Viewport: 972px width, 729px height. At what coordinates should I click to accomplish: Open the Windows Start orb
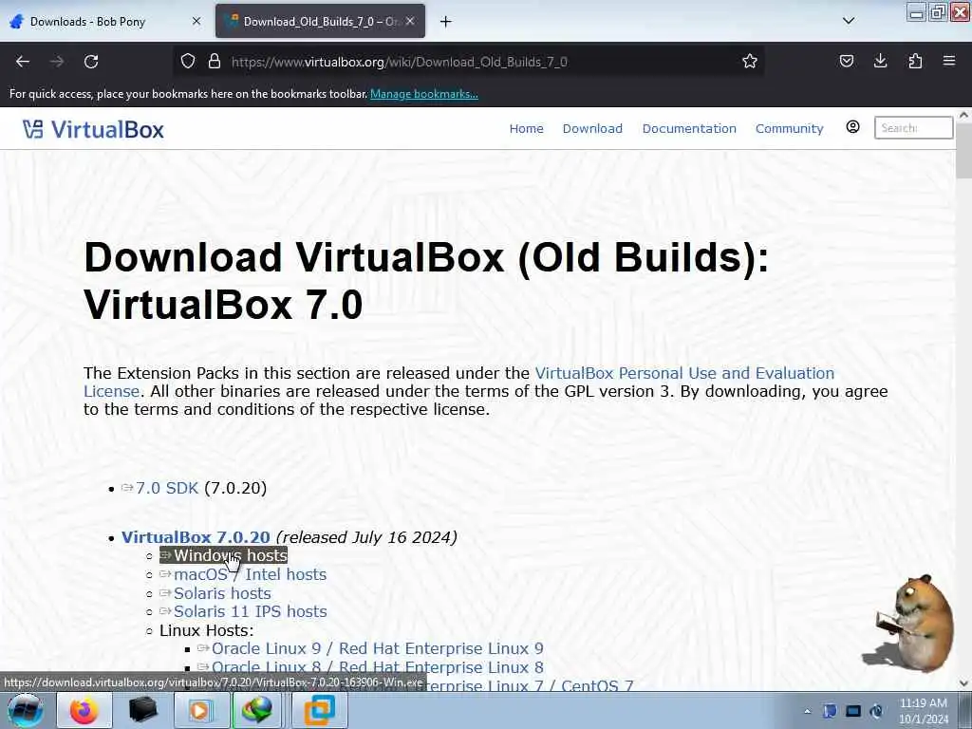[26, 710]
